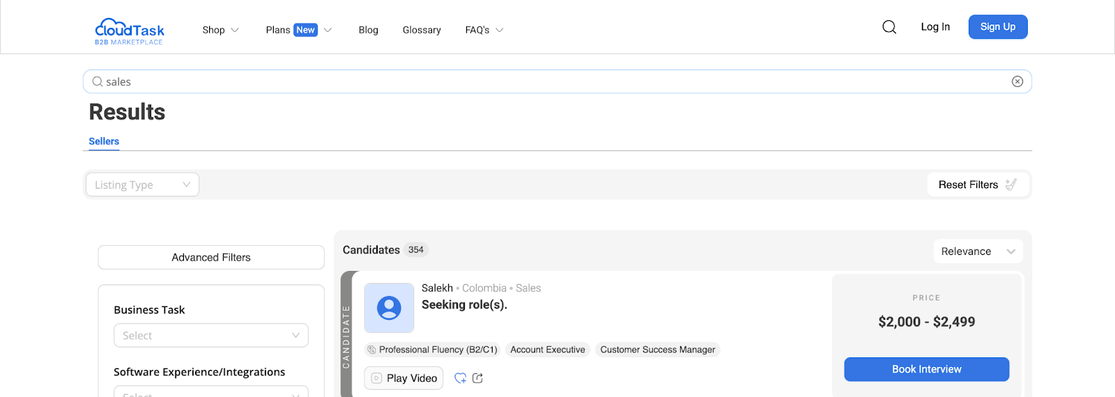Open the CloudTask B2B Marketplace logo
Image resolution: width=1115 pixels, height=397 pixels.
[x=130, y=31]
